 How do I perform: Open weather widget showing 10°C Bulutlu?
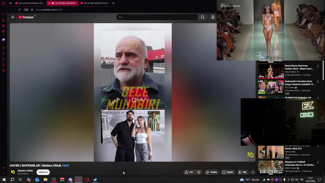tap(250, 180)
